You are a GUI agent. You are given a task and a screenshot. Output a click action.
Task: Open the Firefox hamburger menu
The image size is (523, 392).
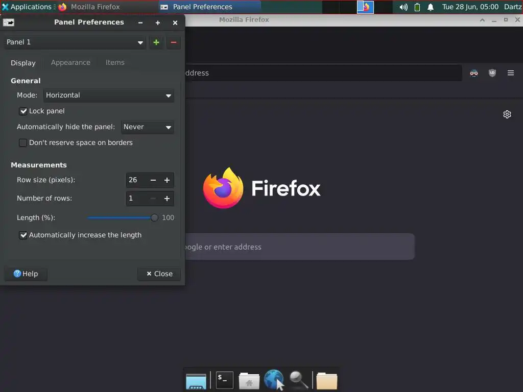coord(510,72)
